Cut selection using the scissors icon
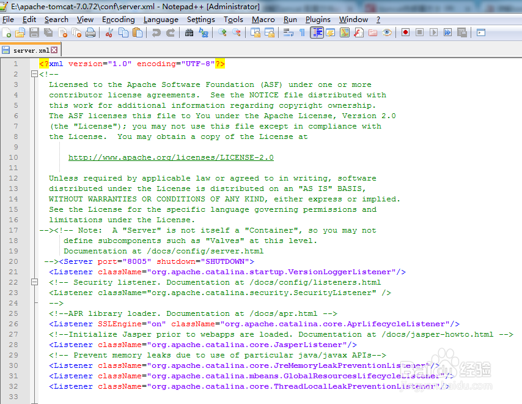The image size is (522, 404). click(109, 32)
